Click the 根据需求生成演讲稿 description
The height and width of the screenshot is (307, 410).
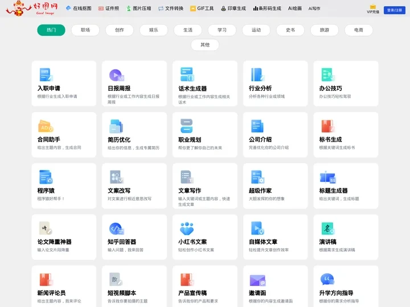coord(337,250)
